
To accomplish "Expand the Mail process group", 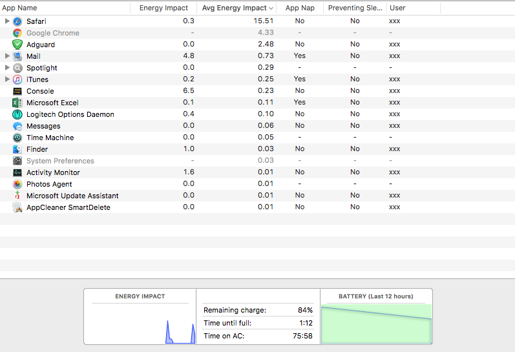I will click(7, 56).
